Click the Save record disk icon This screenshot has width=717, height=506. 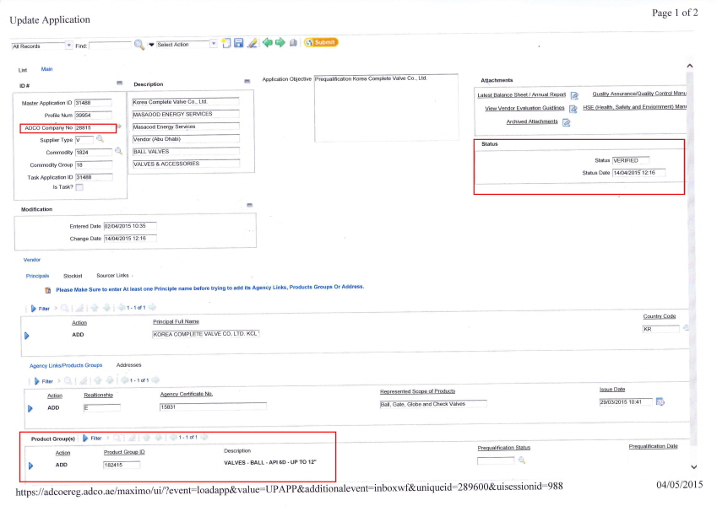pos(239,43)
